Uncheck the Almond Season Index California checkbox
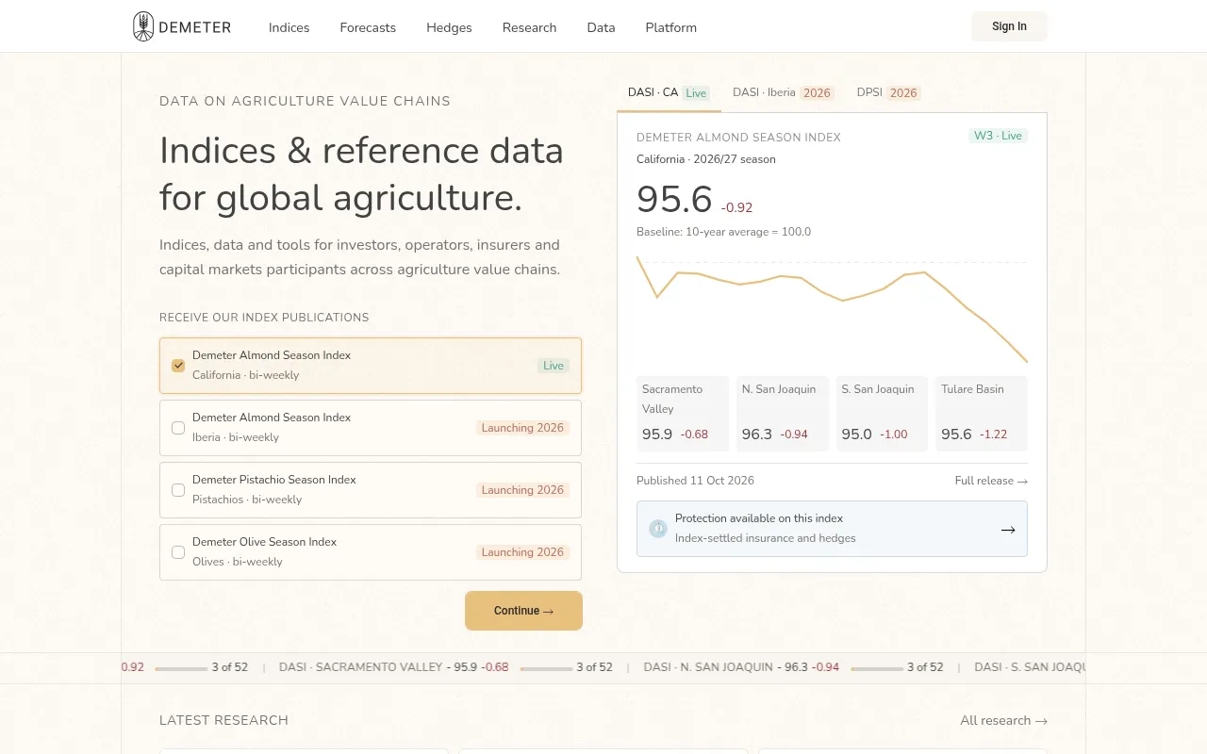Screen dimensions: 1207x754 pos(178,366)
